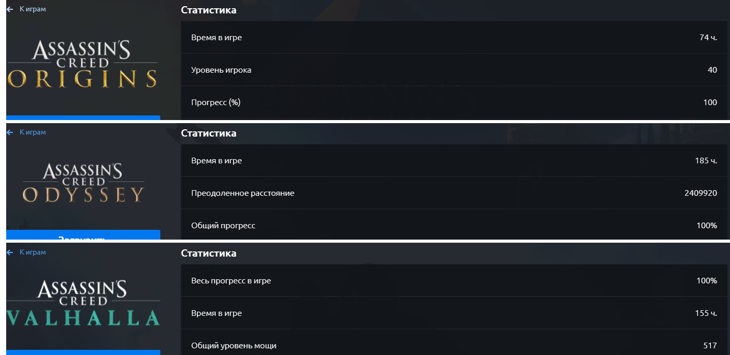Screen dimensions: 730x355
Task: Select the 'Весь прогресс в игре' row
Action: click(x=454, y=281)
